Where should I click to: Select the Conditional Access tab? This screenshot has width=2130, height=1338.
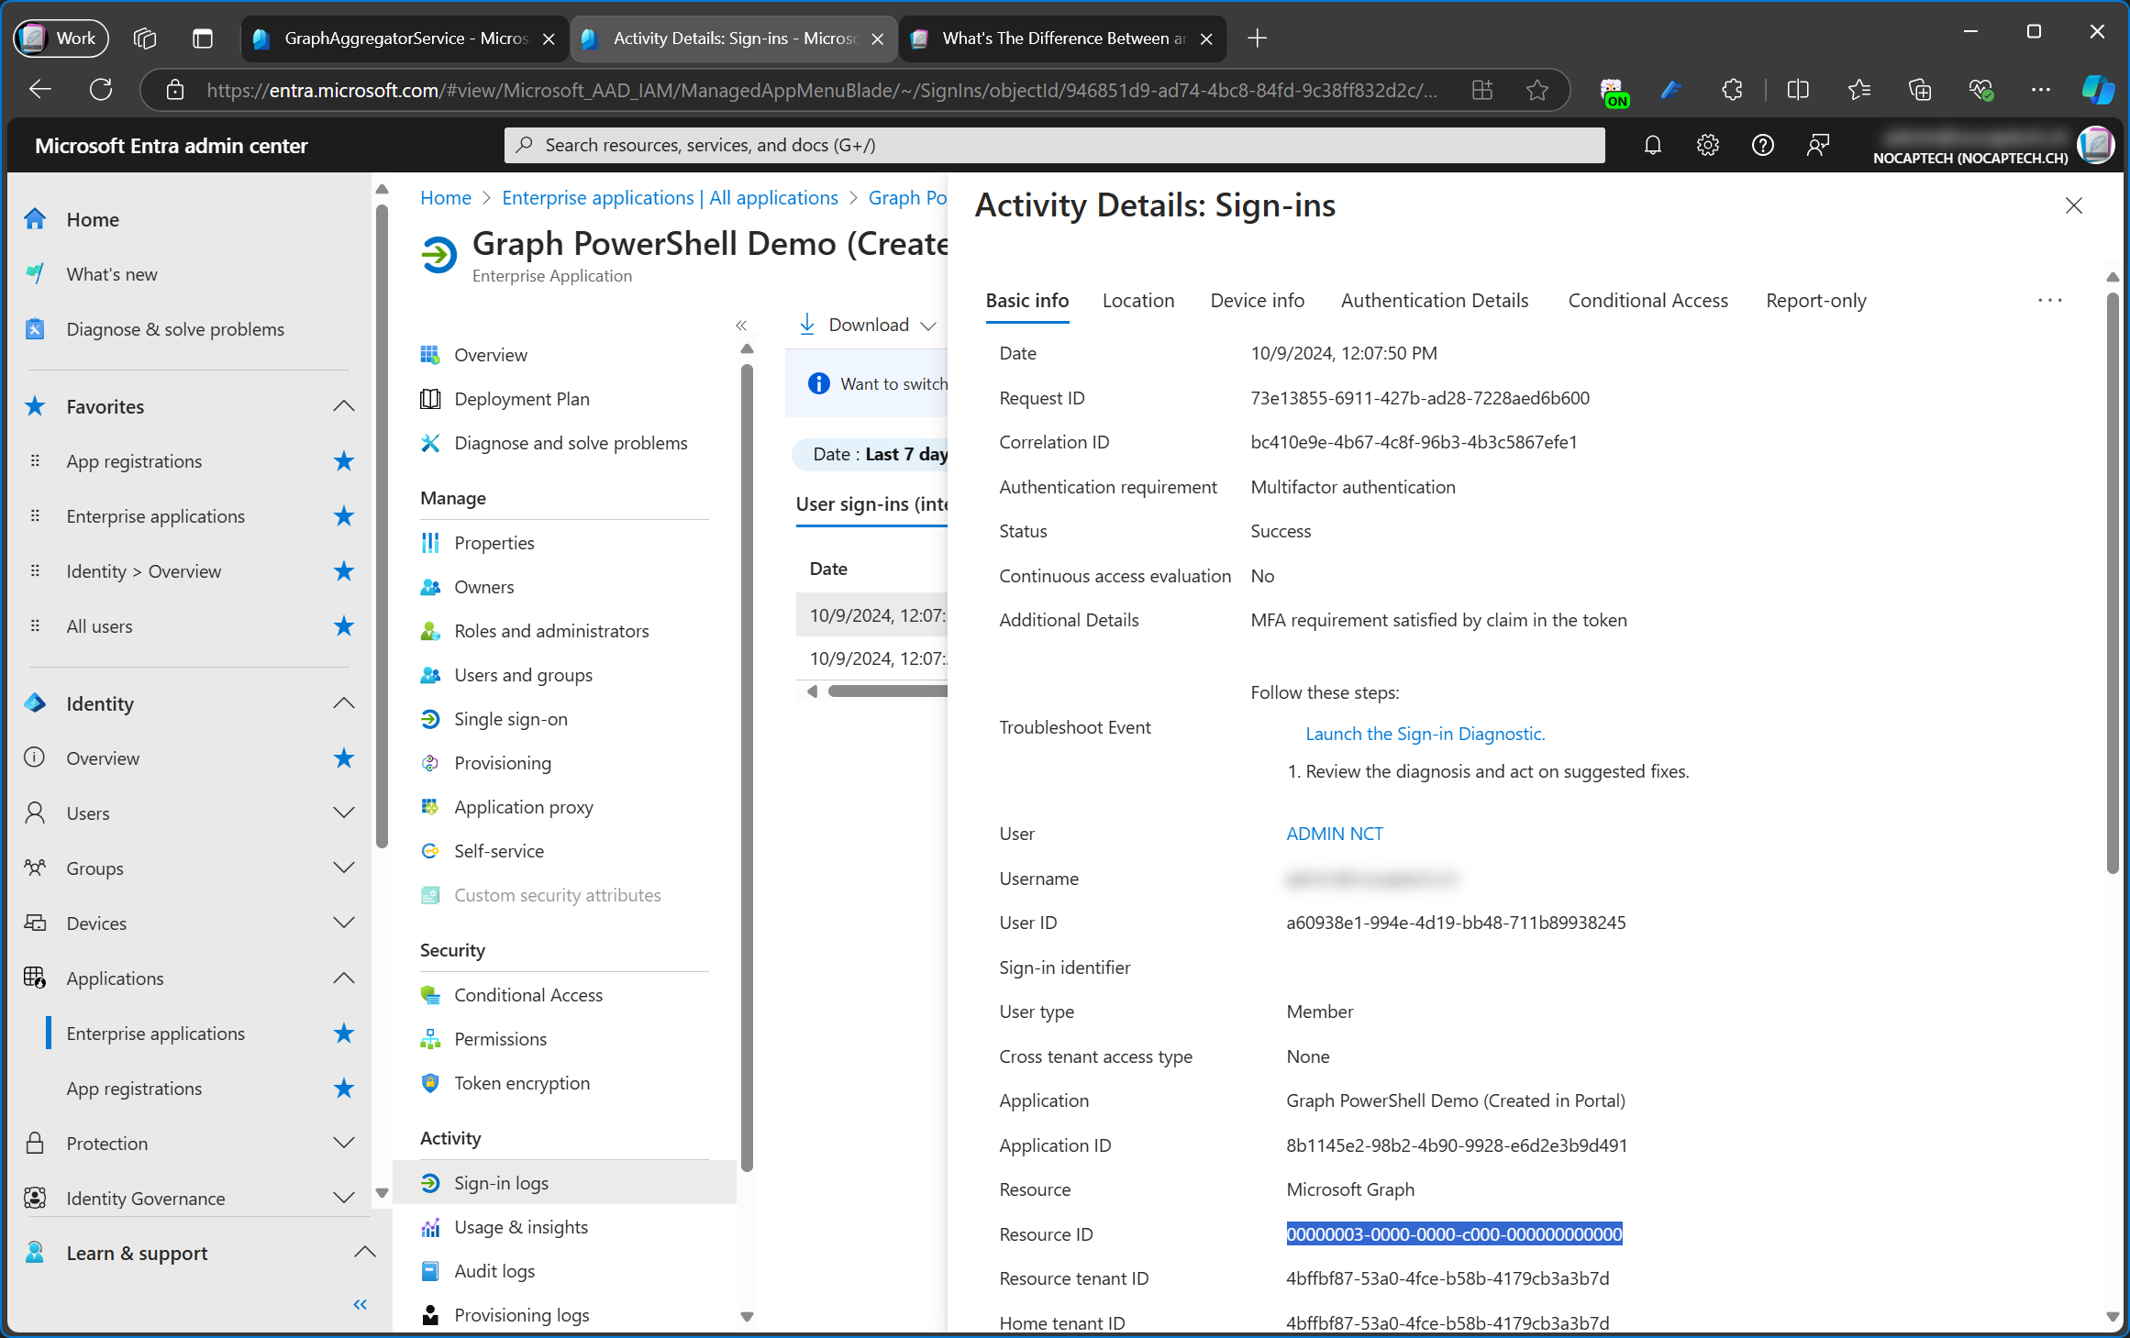1647,301
